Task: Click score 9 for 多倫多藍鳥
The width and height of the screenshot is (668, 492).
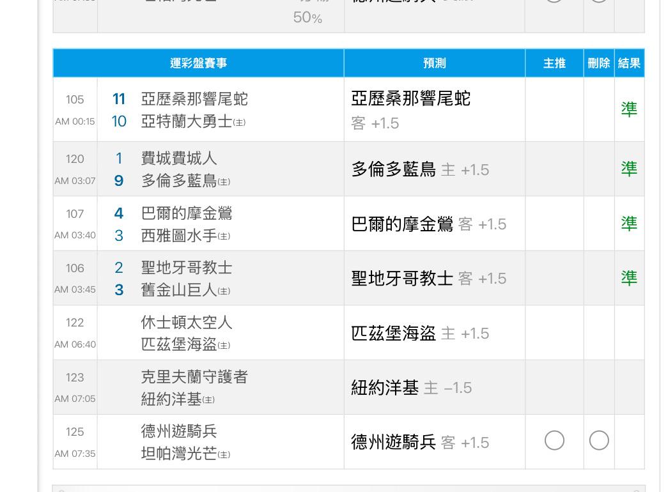Action: click(119, 181)
